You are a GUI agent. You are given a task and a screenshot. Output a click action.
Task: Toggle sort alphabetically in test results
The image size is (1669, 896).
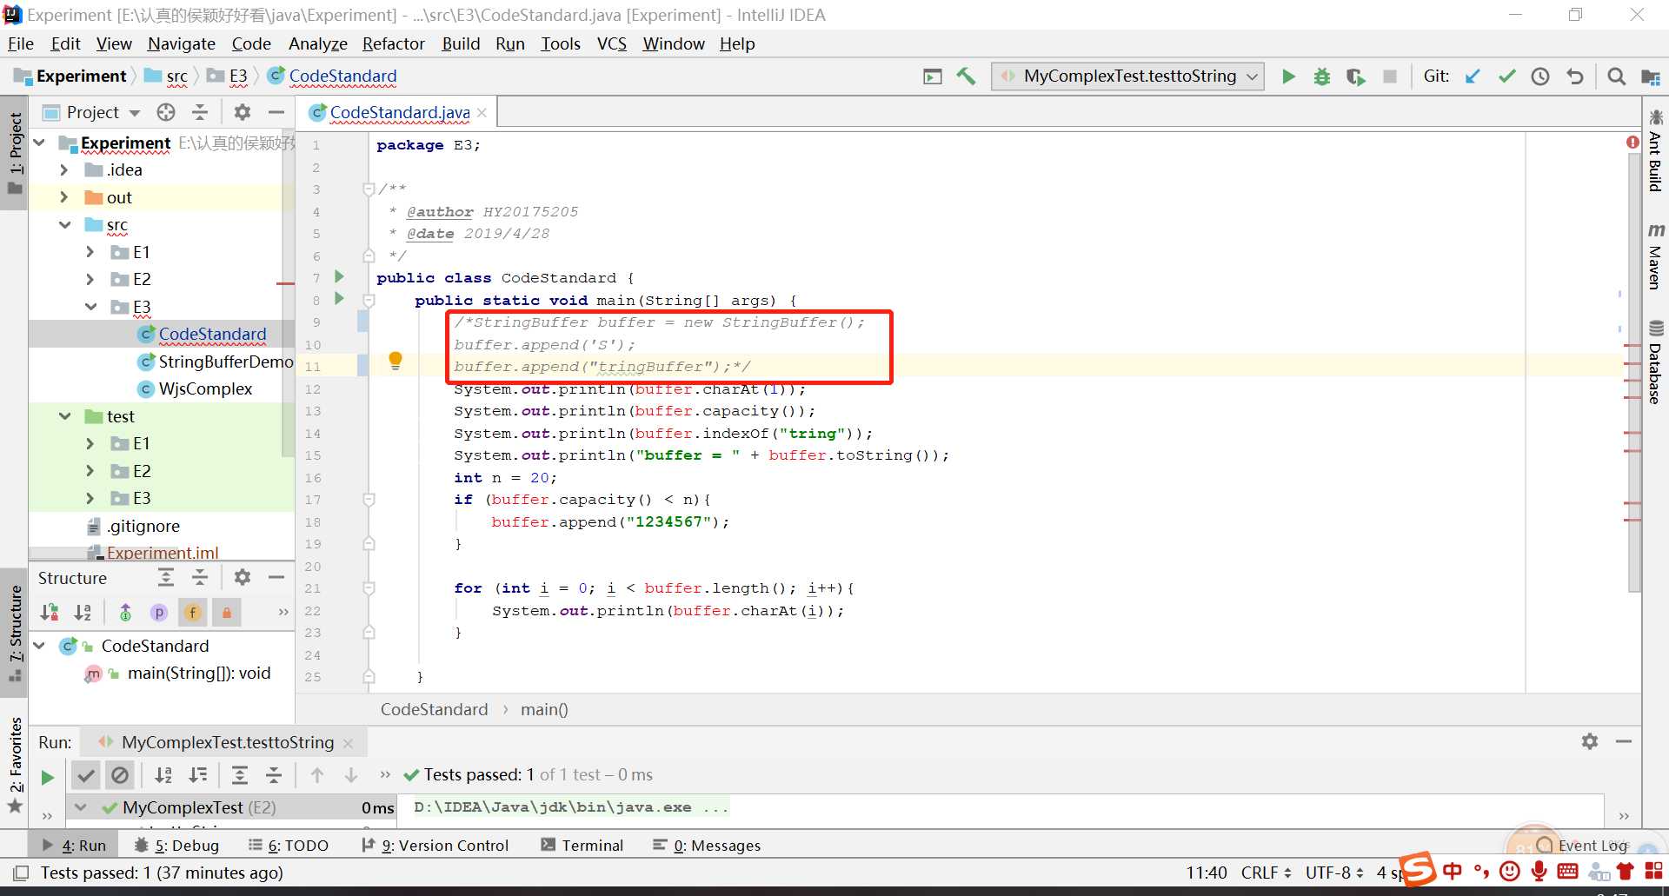[163, 775]
